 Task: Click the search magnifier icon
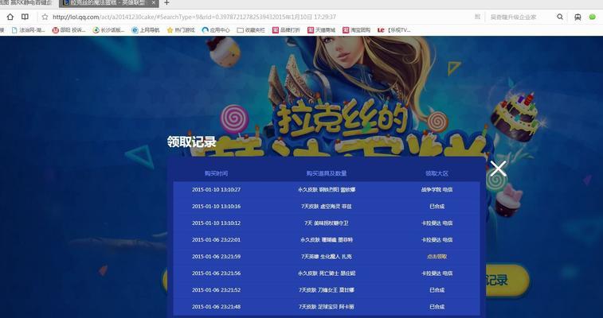click(560, 17)
